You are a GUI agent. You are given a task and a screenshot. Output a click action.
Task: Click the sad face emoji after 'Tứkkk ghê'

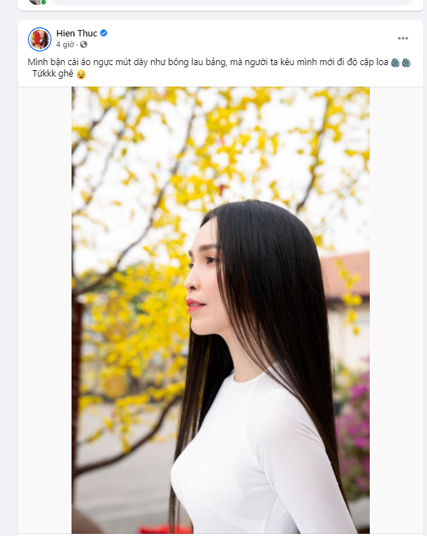(81, 74)
